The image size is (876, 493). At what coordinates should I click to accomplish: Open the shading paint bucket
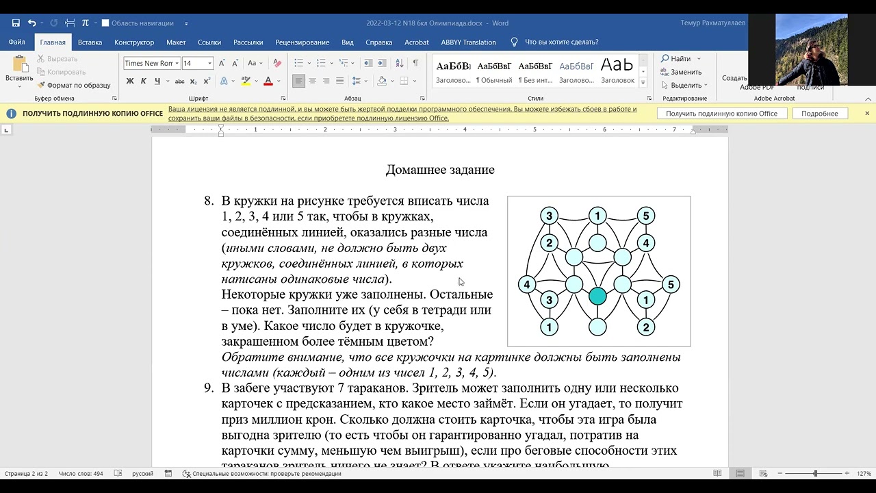click(382, 81)
